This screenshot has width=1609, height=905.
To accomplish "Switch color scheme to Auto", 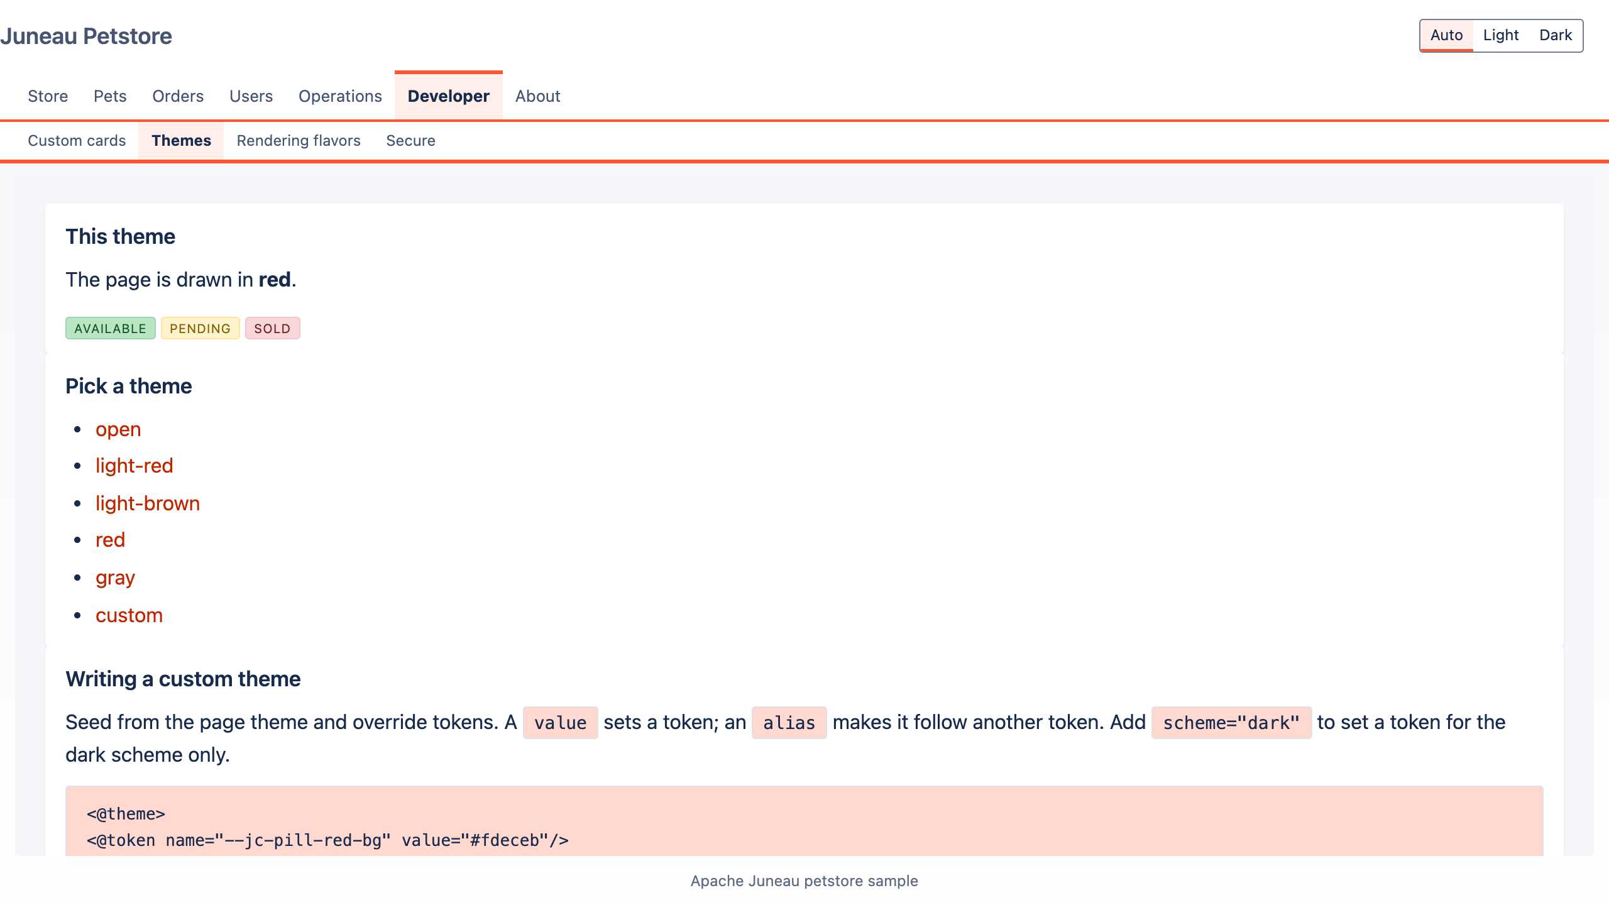I will pos(1446,35).
